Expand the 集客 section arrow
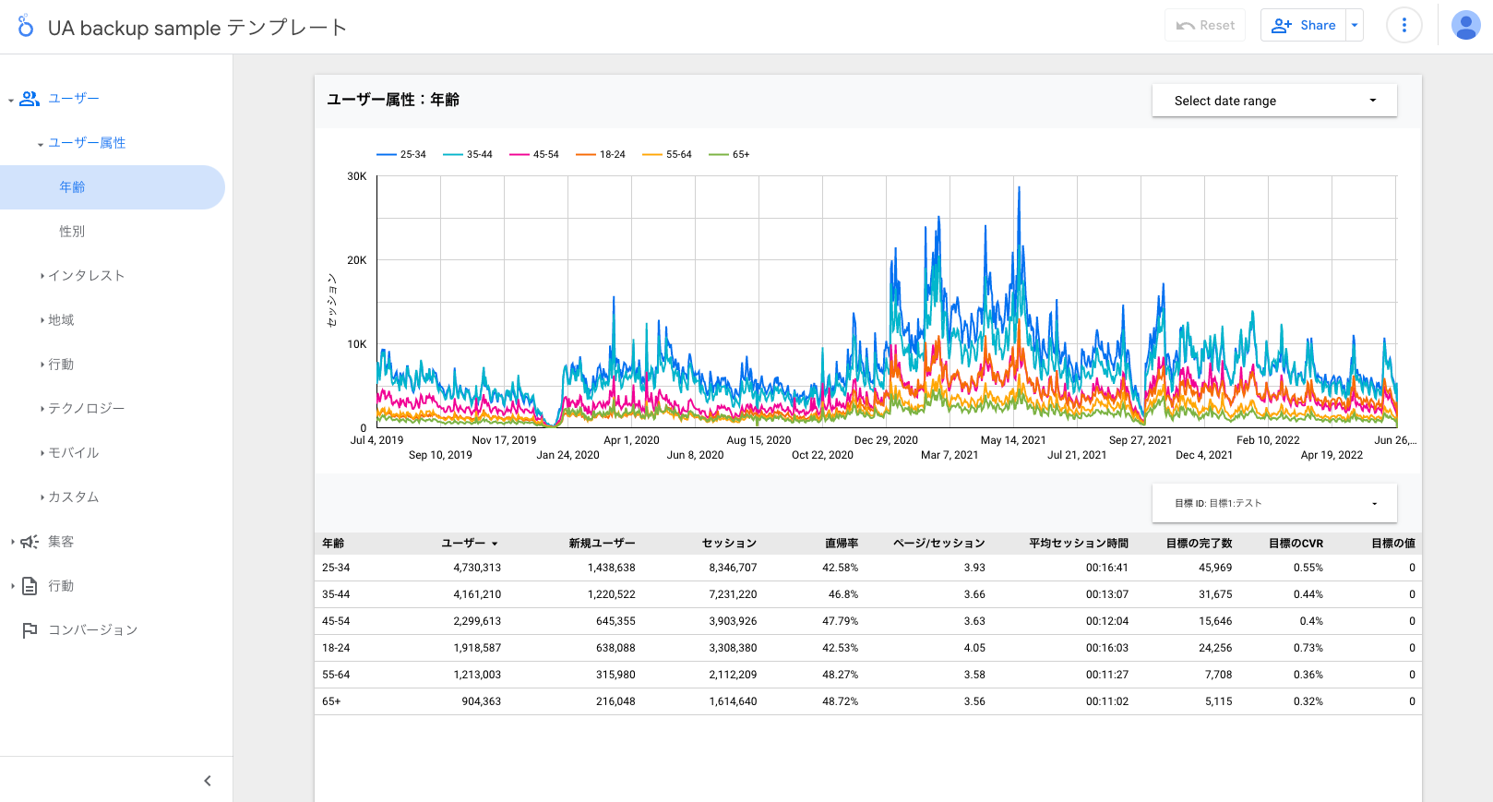This screenshot has height=802, width=1493. (12, 542)
